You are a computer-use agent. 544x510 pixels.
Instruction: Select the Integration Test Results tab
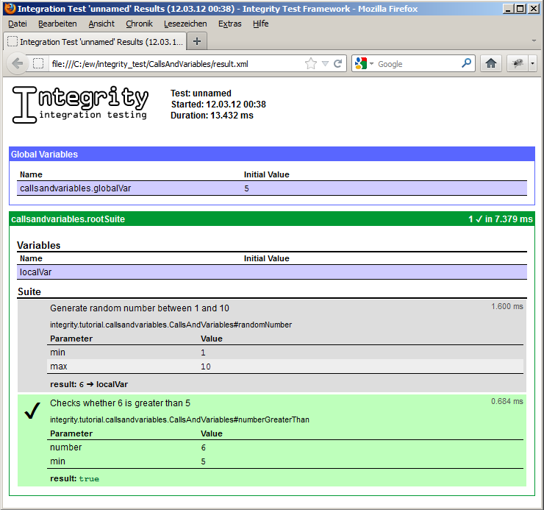point(96,41)
